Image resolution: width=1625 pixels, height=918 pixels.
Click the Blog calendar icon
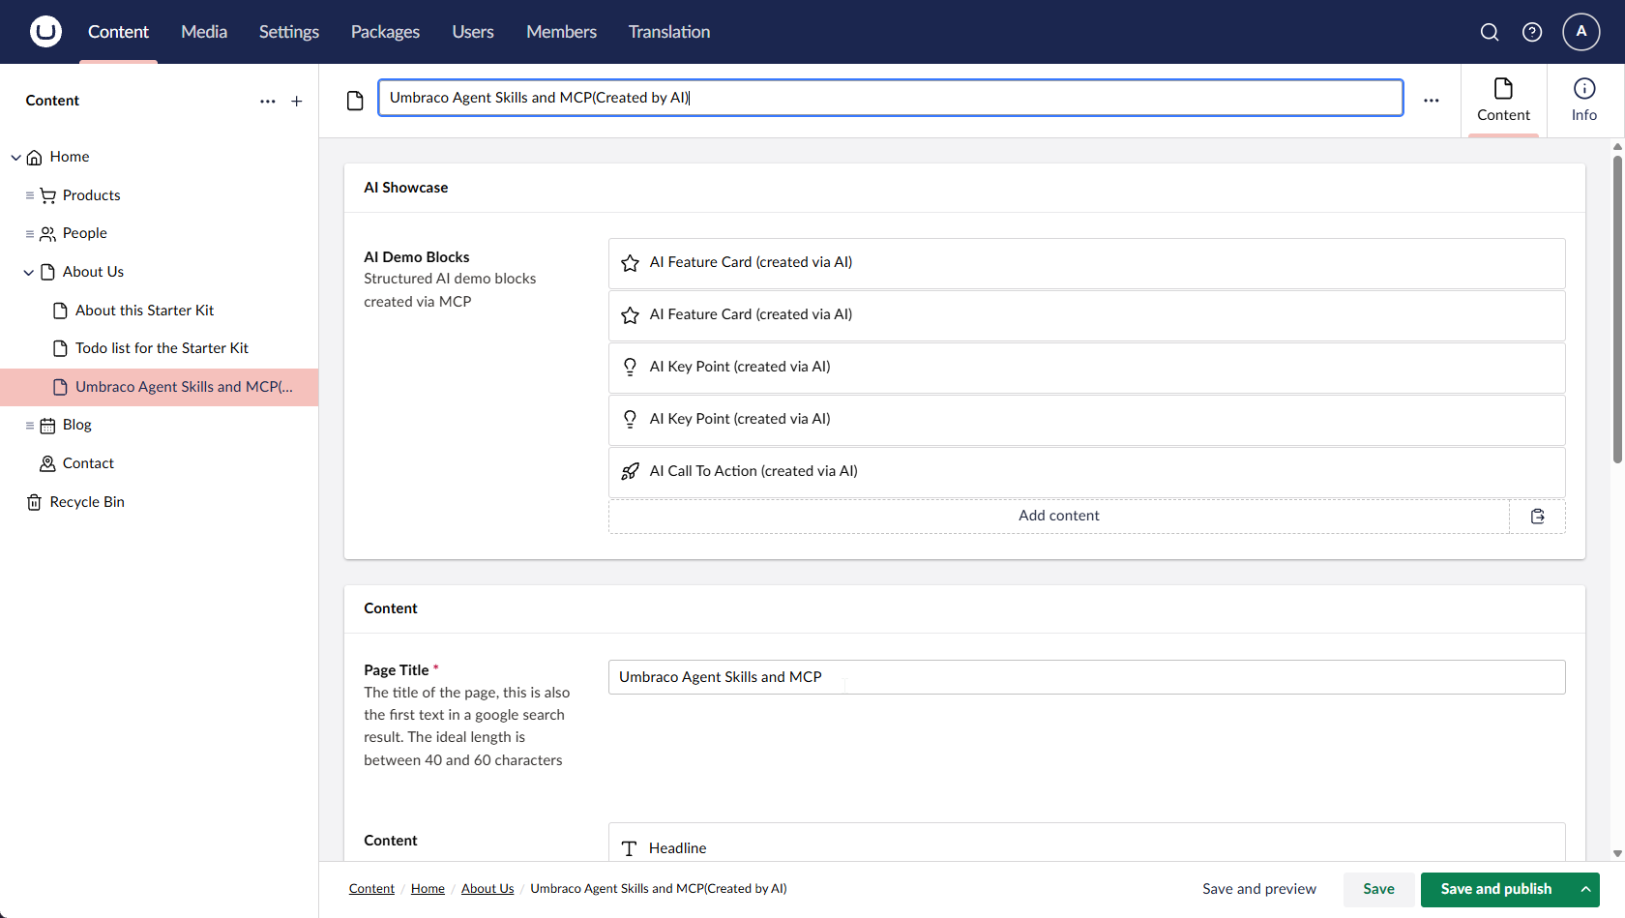pyautogui.click(x=47, y=425)
